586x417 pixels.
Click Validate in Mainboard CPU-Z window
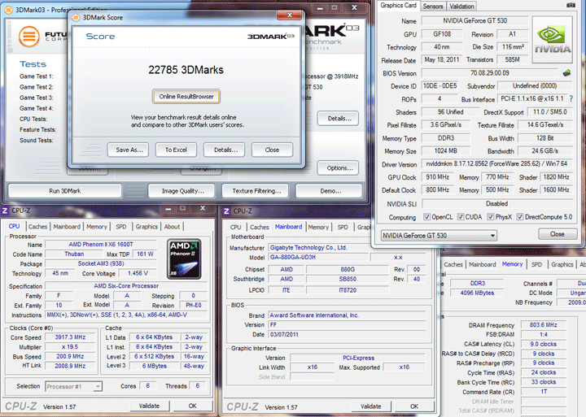tap(371, 406)
